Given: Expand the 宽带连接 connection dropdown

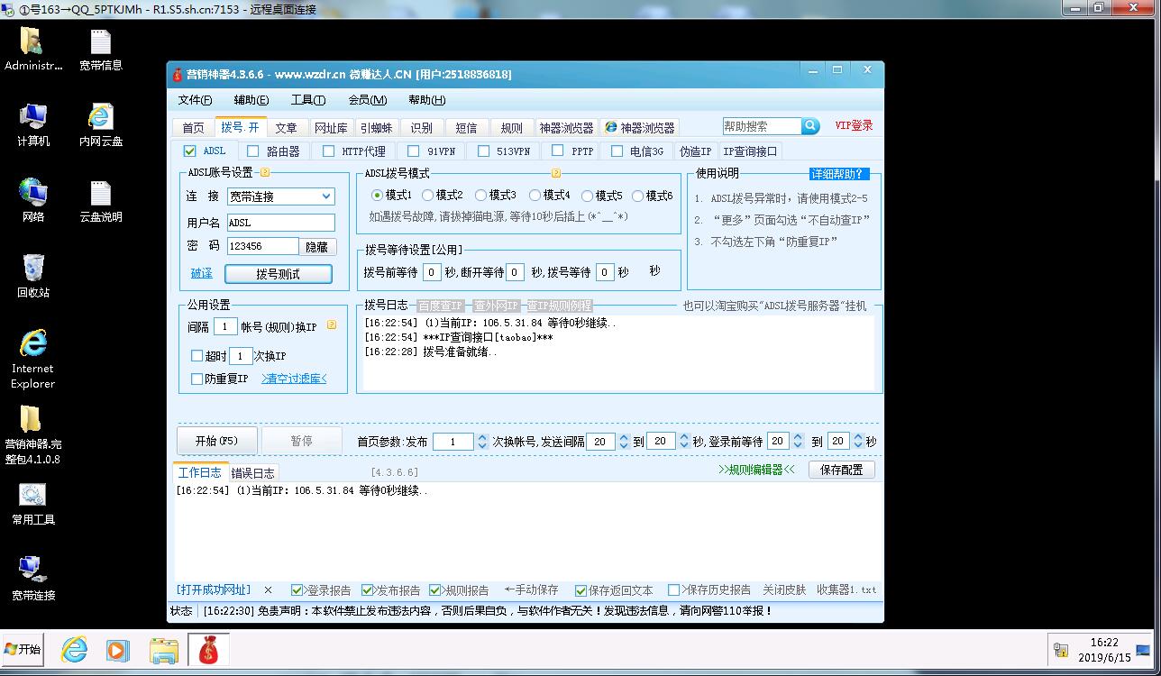Looking at the screenshot, I should pos(326,196).
